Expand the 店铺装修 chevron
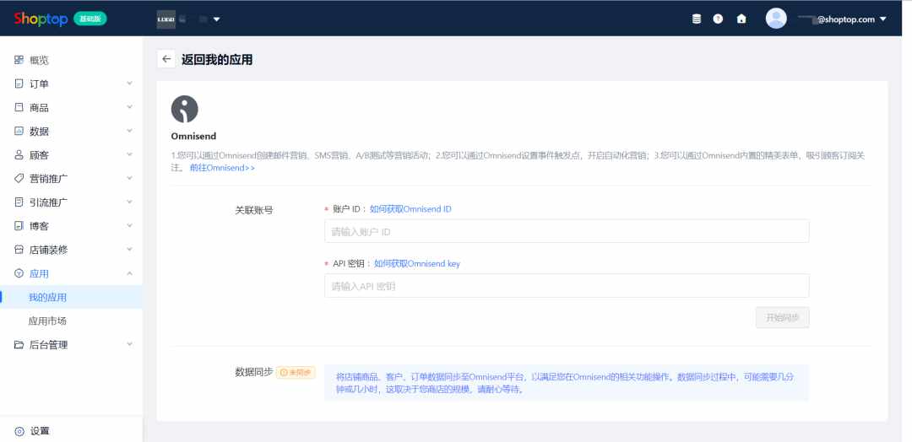This screenshot has width=912, height=442. (130, 250)
